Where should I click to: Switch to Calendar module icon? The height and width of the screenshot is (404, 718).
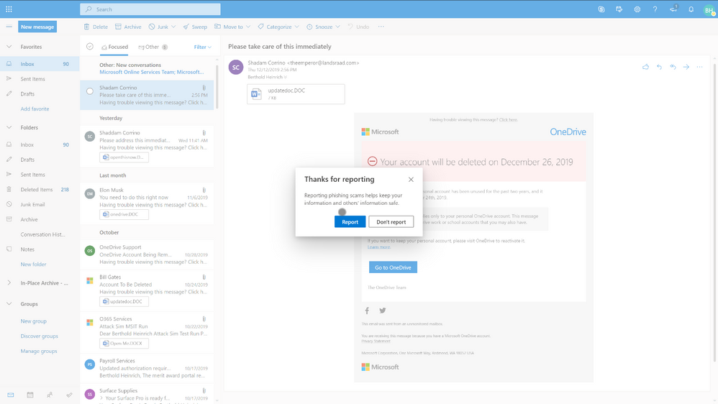point(30,395)
